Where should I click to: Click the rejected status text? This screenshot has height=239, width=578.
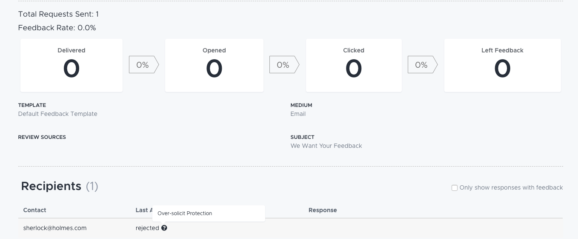(x=147, y=228)
